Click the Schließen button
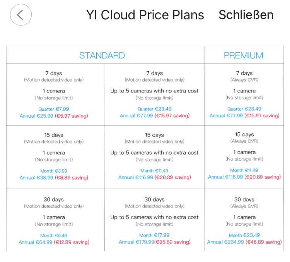The image size is (290, 262). point(246,15)
